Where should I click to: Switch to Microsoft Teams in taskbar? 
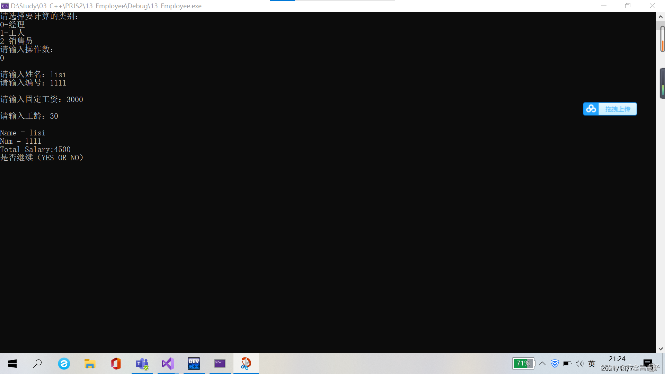pos(142,364)
